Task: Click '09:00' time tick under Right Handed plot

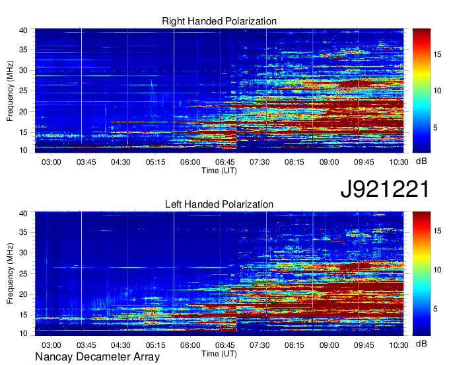Action: click(x=329, y=162)
